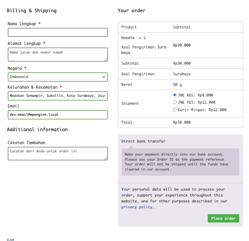This screenshot has height=241, width=249.
Task: Click the Hoodie product name
Action: point(128,38)
